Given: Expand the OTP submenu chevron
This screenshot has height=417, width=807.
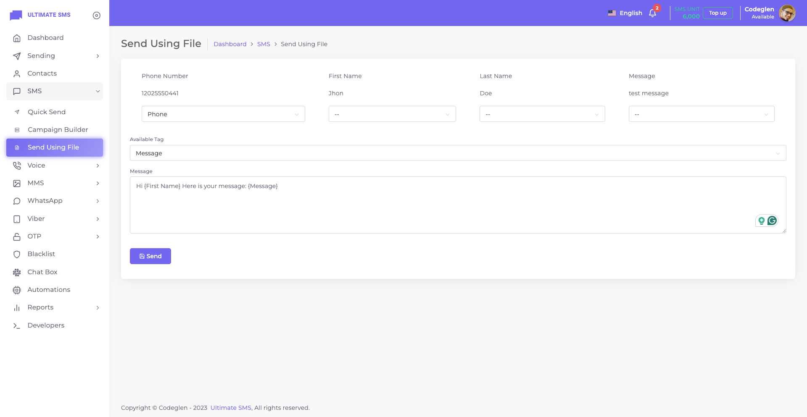Looking at the screenshot, I should (98, 237).
